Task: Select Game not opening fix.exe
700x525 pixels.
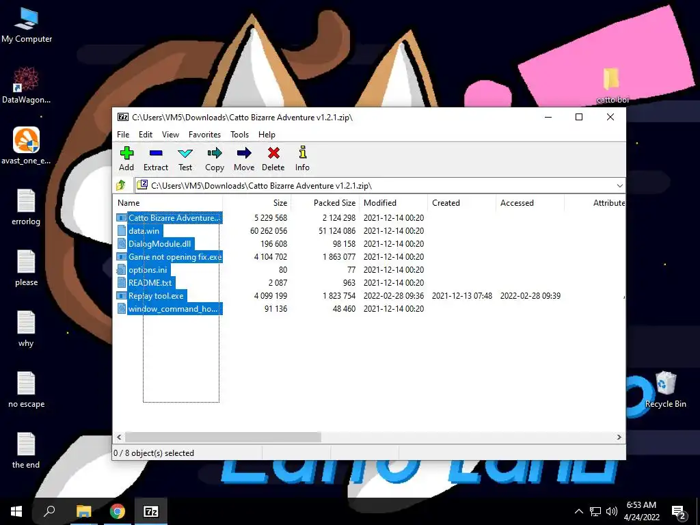Action: tap(170, 257)
